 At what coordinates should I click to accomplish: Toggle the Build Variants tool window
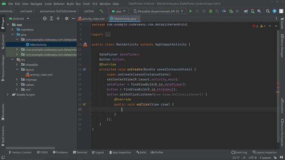(x=3, y=136)
